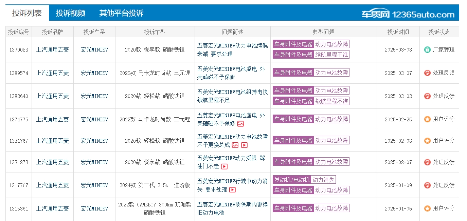
Task: Open the 其他平台投诉 tab
Action: coord(121,13)
